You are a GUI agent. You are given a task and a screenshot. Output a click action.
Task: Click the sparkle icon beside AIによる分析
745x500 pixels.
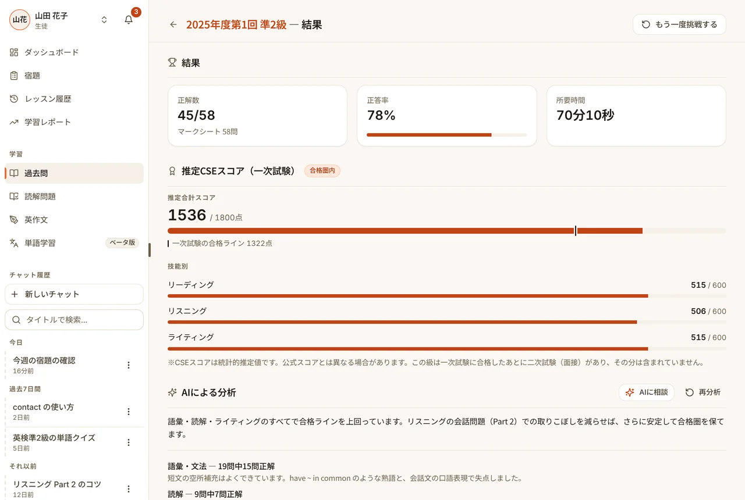pos(172,392)
